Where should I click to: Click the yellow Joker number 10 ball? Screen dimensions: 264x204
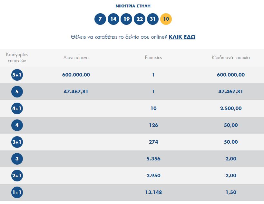(166, 19)
